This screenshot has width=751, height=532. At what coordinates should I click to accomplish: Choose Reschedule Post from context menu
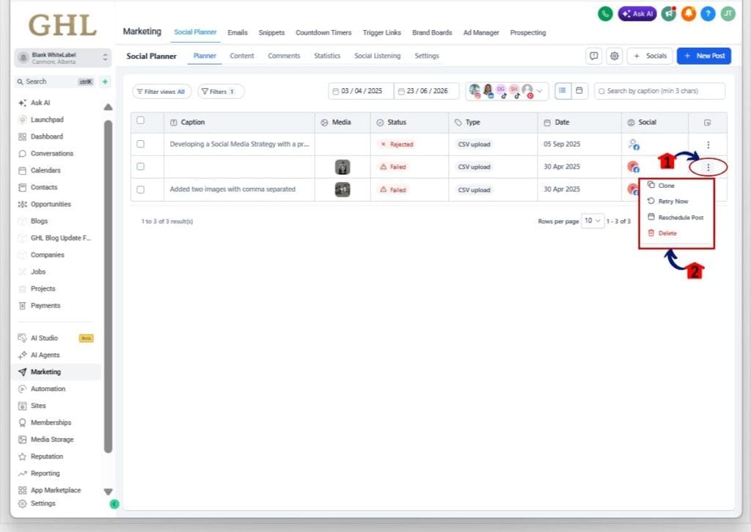click(x=681, y=218)
